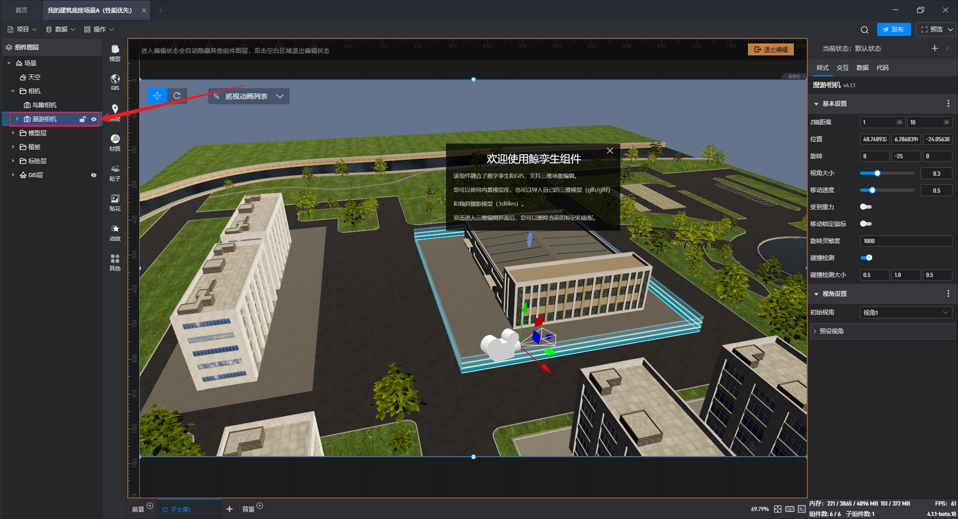The image size is (958, 519).
Task: Close the welcome popup
Action: pos(610,151)
